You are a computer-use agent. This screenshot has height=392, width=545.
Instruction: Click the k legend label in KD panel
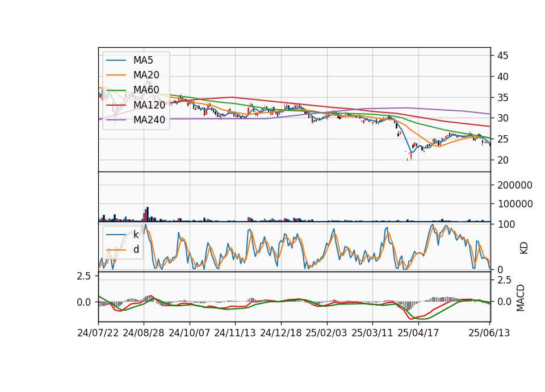pos(136,235)
